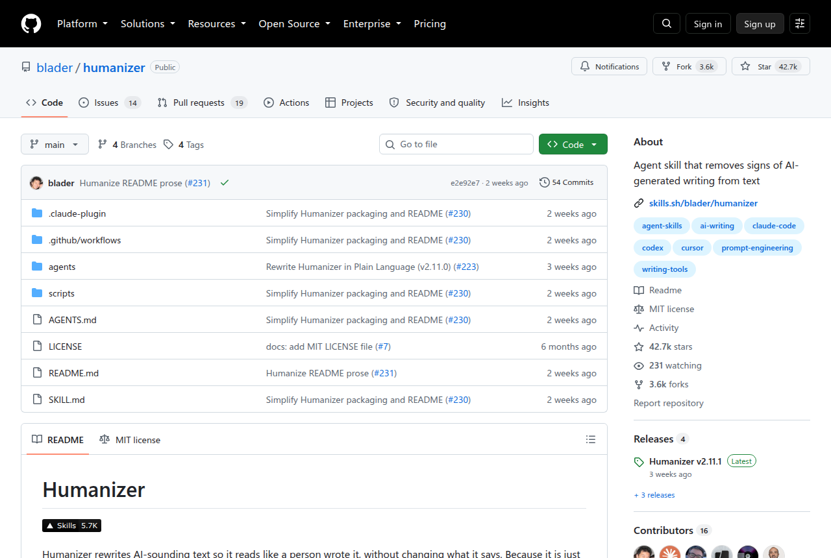Viewport: 831px width, 558px height.
Task: Click the Sign up button
Action: [x=760, y=24]
